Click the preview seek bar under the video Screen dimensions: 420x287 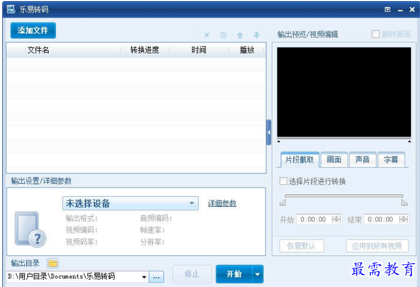coord(344,138)
